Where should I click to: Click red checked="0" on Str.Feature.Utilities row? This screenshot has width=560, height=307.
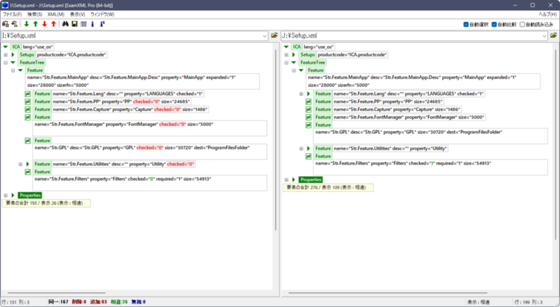coord(180,164)
